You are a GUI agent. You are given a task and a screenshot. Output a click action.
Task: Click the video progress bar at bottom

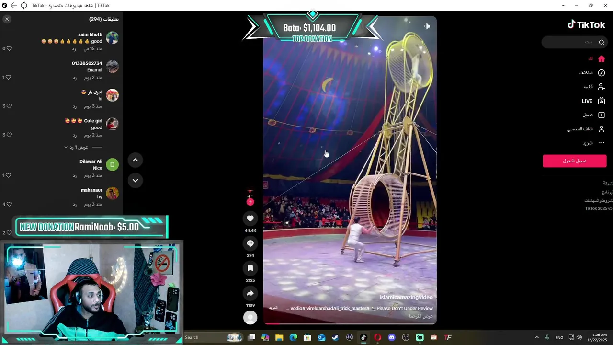tap(350, 323)
